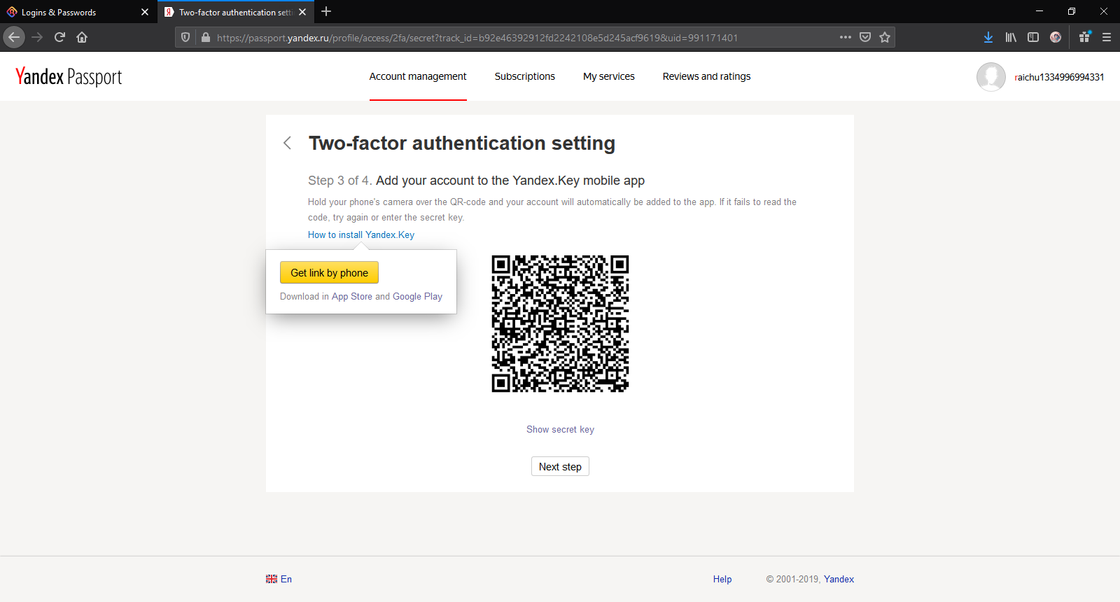Open a new browser tab
The image size is (1120, 602).
click(x=326, y=11)
